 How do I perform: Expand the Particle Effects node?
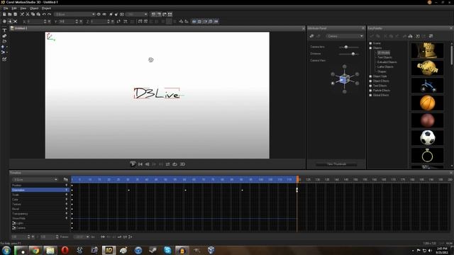pos(370,91)
